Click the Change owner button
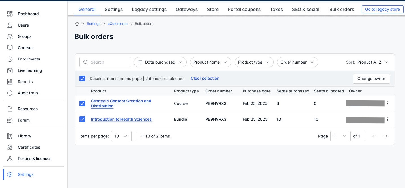 point(371,79)
